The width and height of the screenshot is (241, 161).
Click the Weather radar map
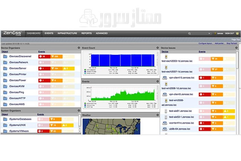tap(112, 127)
